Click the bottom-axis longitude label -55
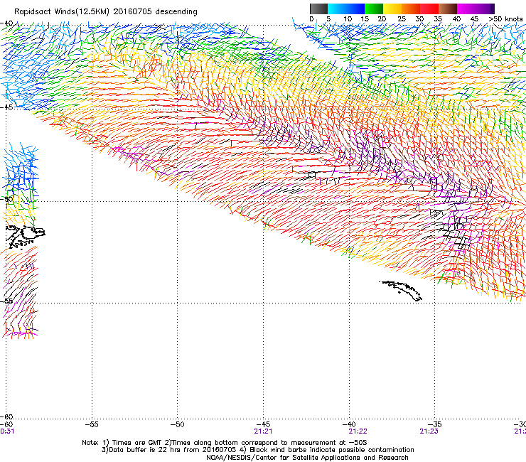This screenshot has height=462, width=526. pyautogui.click(x=92, y=424)
